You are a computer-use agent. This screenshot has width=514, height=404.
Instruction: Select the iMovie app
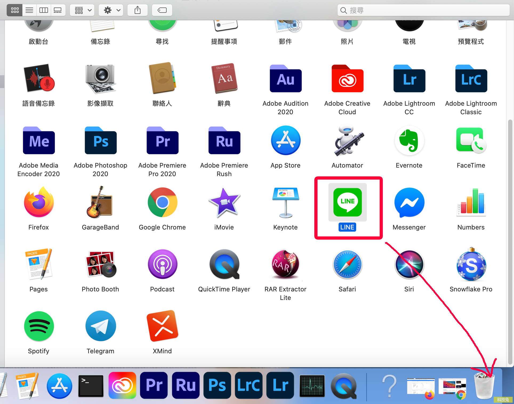click(224, 202)
